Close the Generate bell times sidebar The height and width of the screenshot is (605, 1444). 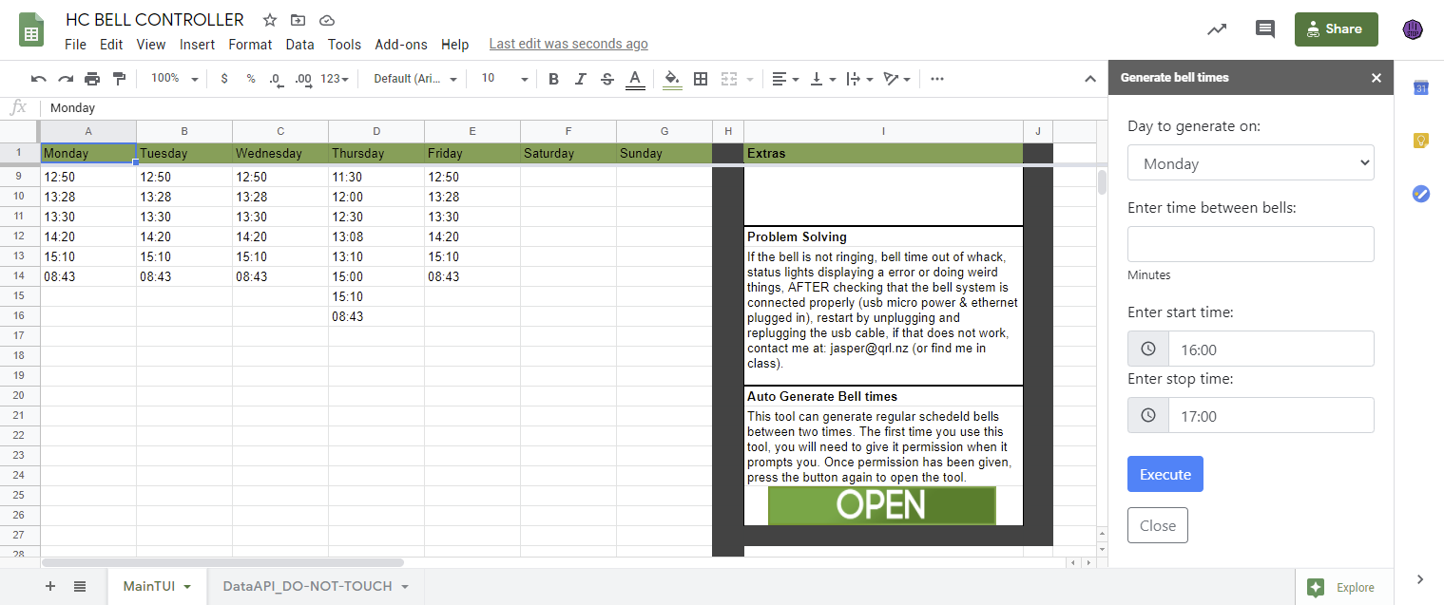1376,78
